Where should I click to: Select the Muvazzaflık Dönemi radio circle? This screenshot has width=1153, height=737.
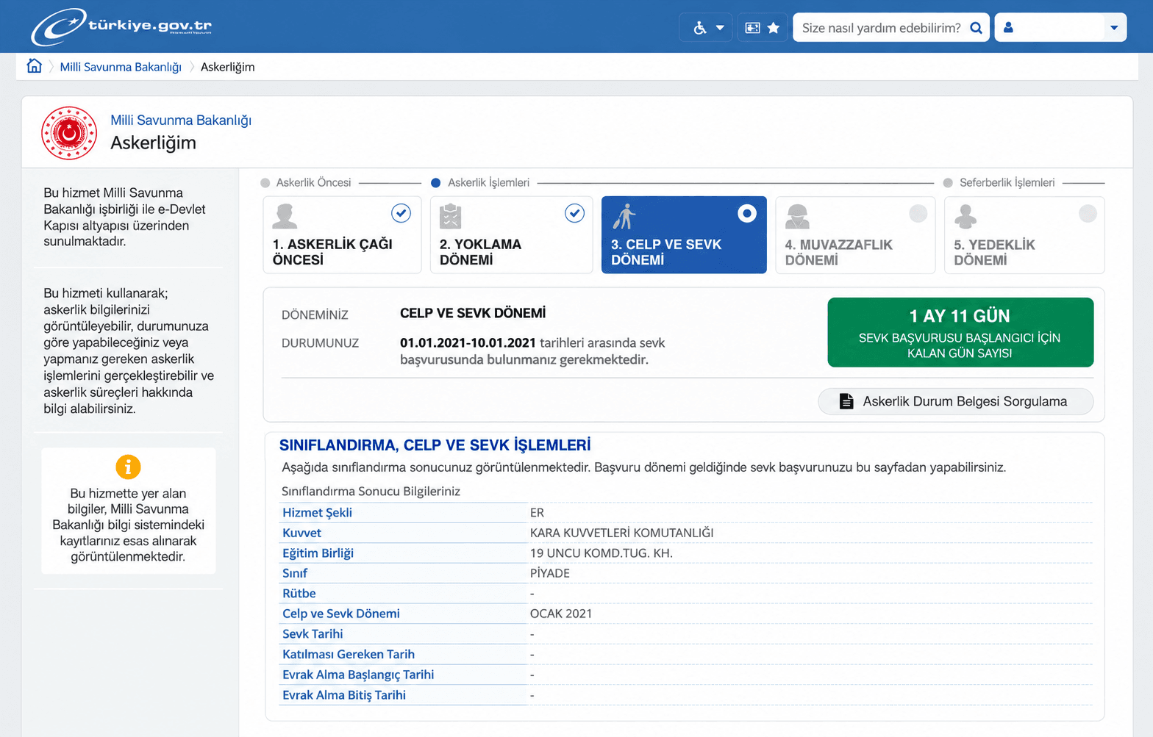coord(918,213)
